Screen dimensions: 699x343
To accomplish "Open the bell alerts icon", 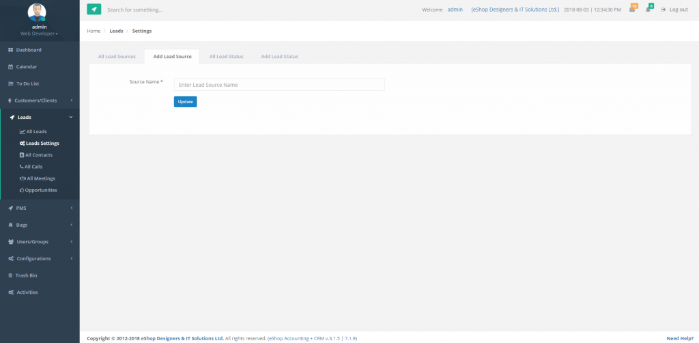I will 648,10.
